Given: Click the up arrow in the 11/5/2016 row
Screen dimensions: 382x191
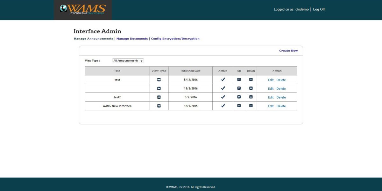Looking at the screenshot, I should coord(239,88).
